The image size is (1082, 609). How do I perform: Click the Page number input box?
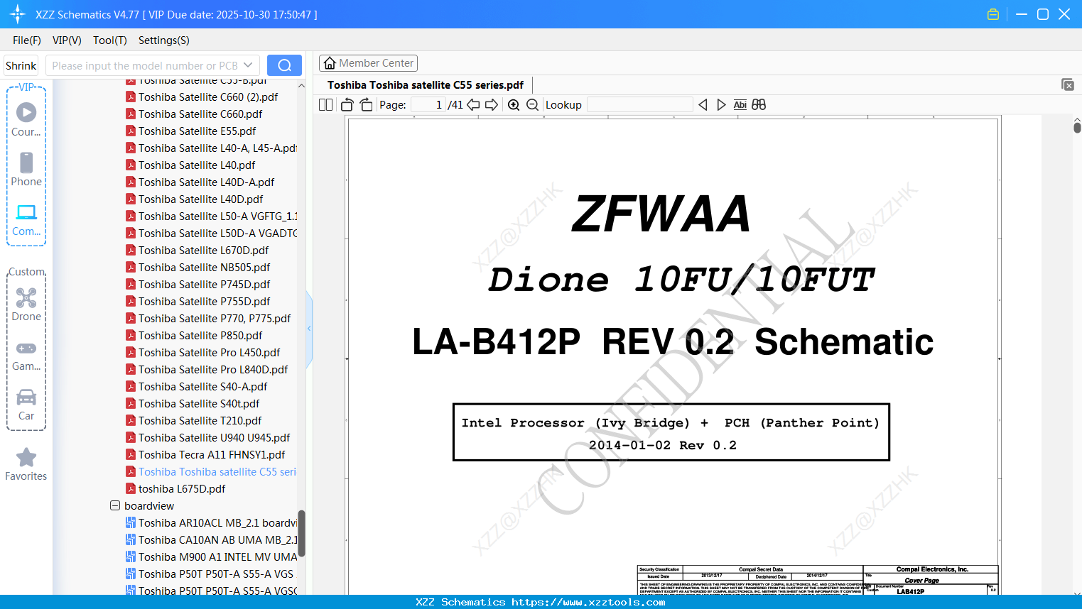point(428,105)
